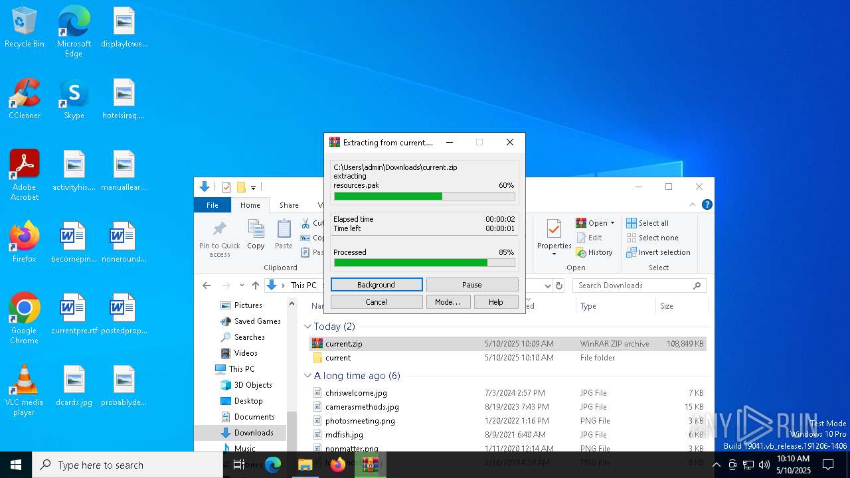This screenshot has width=850, height=478.
Task: Launch Google Chrome desktop shortcut
Action: pyautogui.click(x=25, y=318)
